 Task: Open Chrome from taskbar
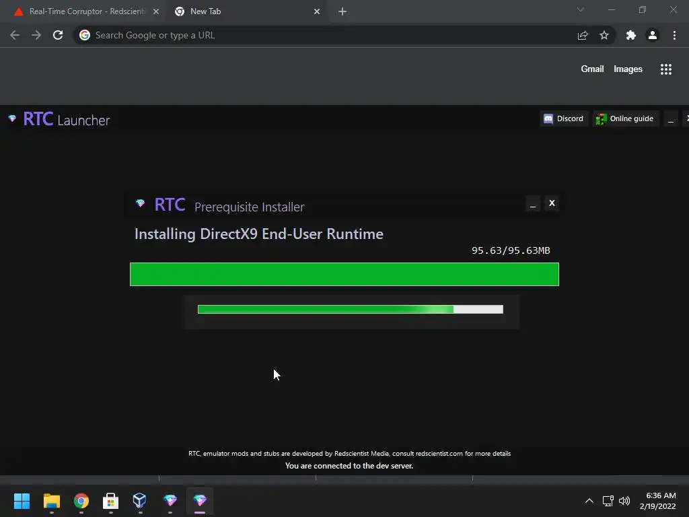(x=81, y=501)
